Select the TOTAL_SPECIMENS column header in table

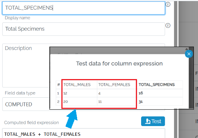point(156,85)
